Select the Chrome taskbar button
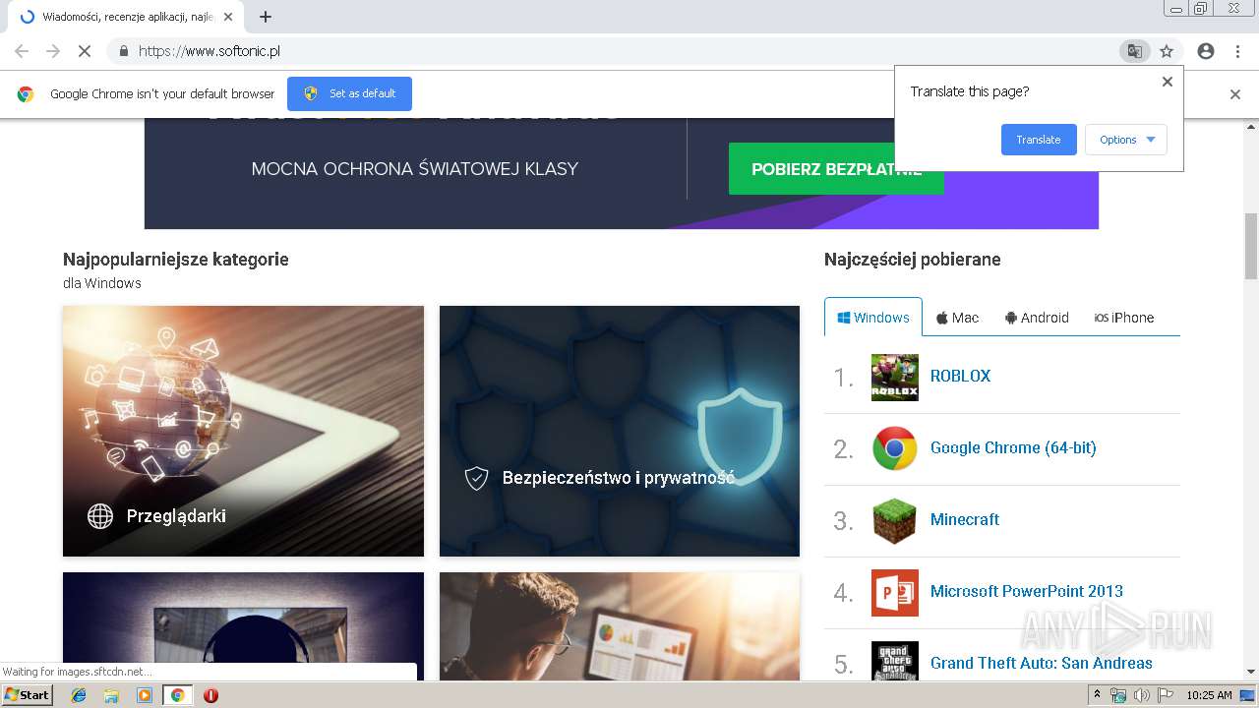This screenshot has width=1259, height=708. pos(177,695)
